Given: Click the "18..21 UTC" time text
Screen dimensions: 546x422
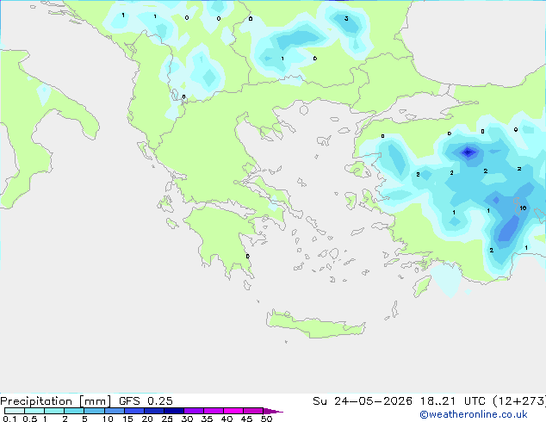Looking at the screenshot, I should (x=452, y=401).
